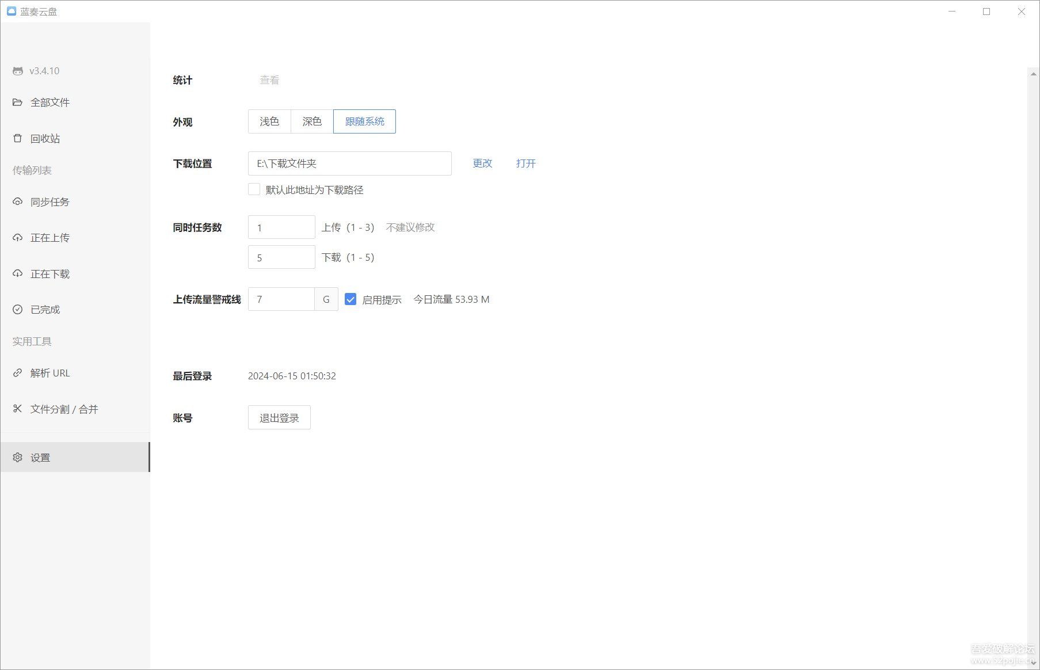Select 跟随系统 appearance option
Viewport: 1040px width, 670px height.
pos(364,121)
